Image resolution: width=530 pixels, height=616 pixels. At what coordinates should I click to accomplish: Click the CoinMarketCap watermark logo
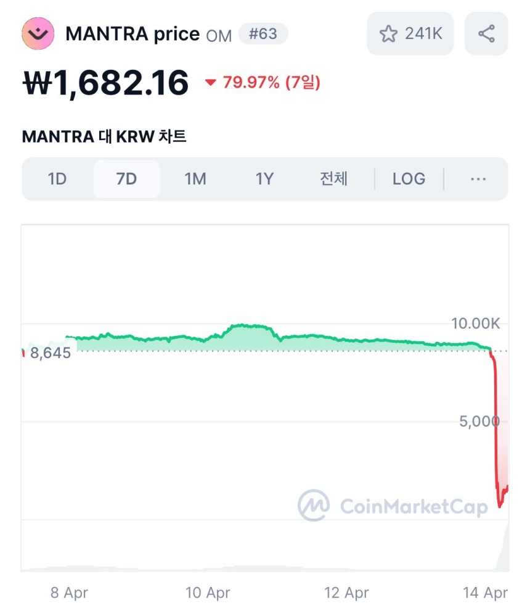pos(393,506)
